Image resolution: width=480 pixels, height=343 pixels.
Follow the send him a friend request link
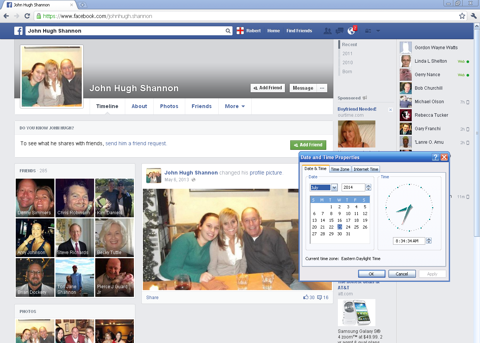coord(136,143)
